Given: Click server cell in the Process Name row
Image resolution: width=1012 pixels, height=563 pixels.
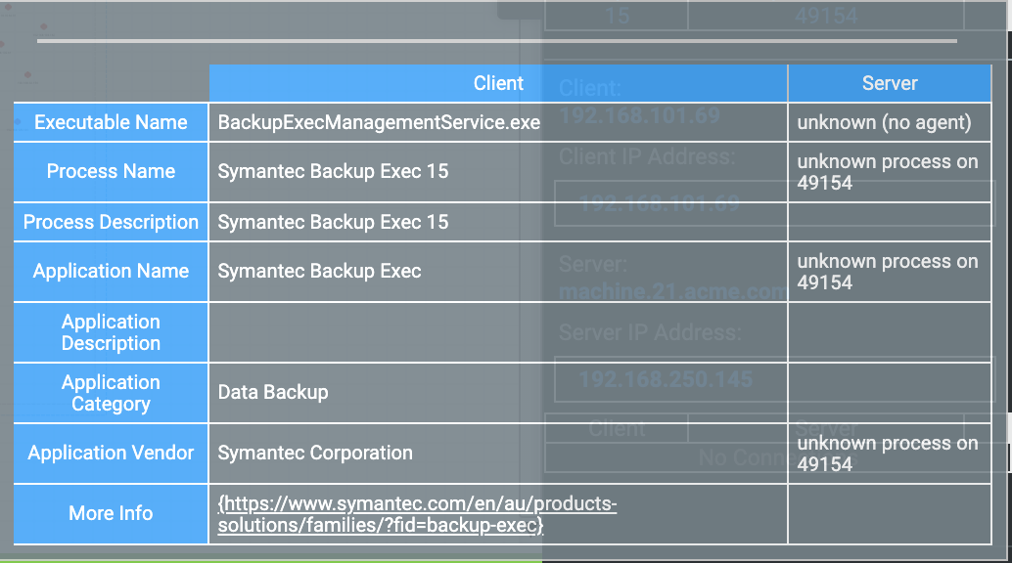Looking at the screenshot, I should click(x=887, y=172).
